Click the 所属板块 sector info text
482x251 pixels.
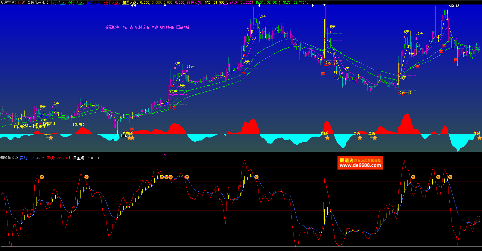point(147,27)
